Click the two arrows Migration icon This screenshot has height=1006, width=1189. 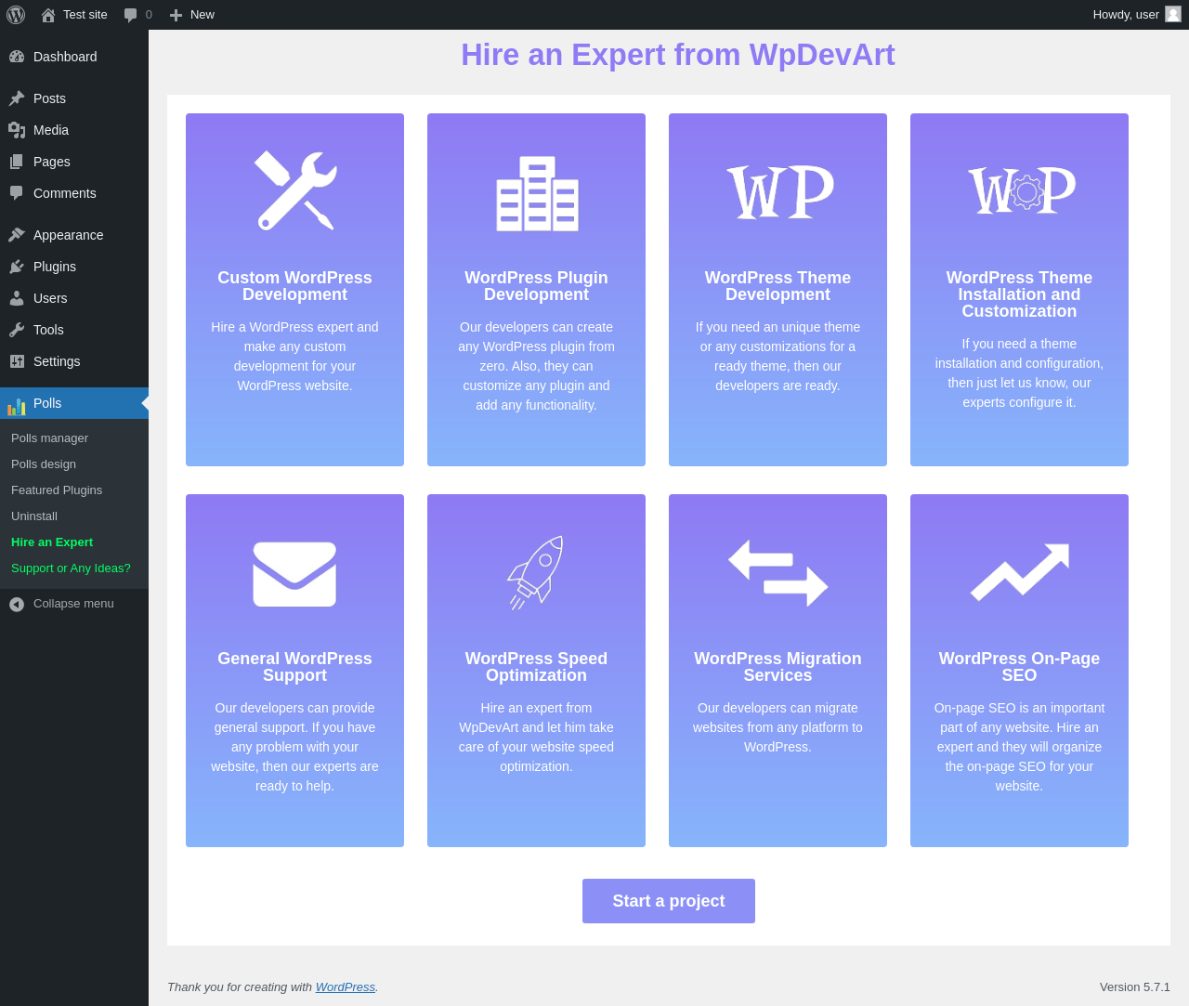778,573
